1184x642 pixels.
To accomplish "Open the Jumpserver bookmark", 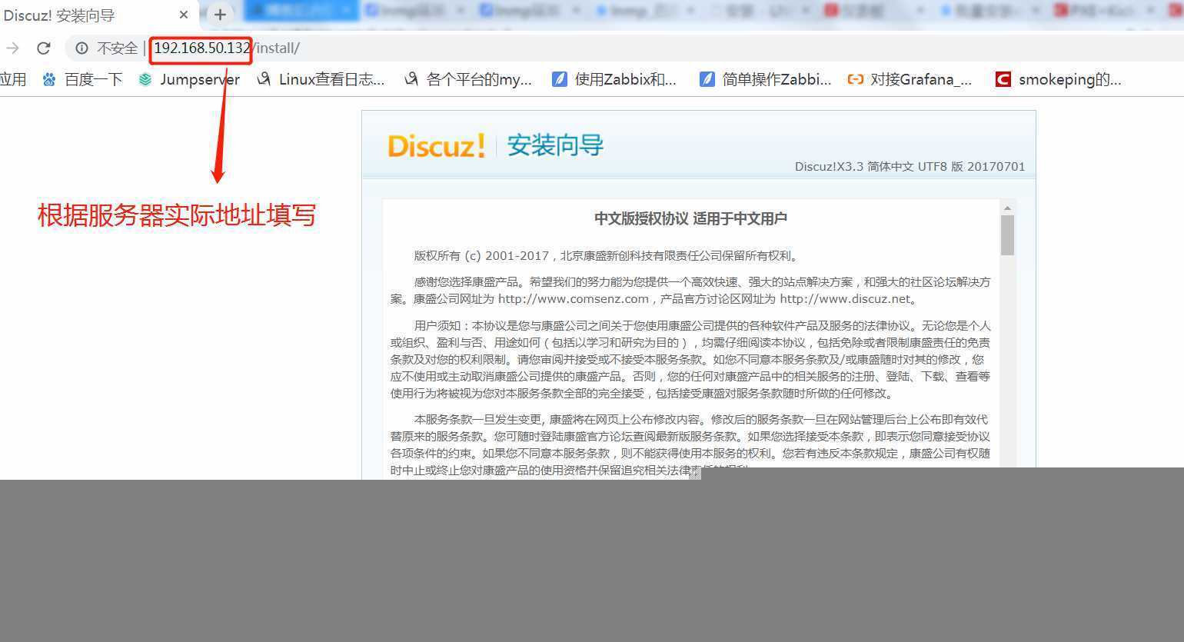I will [189, 79].
